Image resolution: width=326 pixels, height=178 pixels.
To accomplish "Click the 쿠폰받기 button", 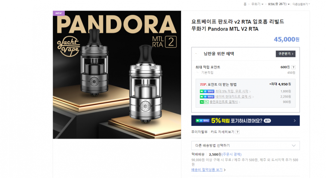I will 285,54.
